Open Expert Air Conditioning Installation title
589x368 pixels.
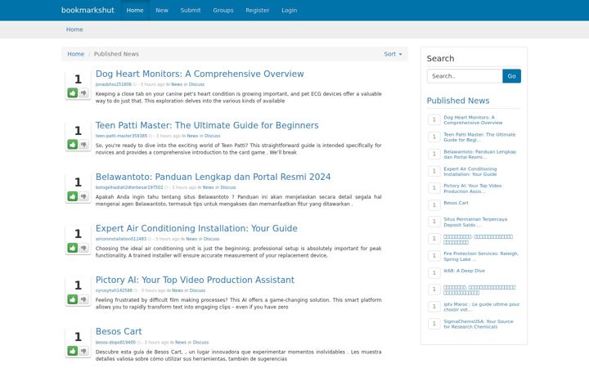click(x=196, y=228)
